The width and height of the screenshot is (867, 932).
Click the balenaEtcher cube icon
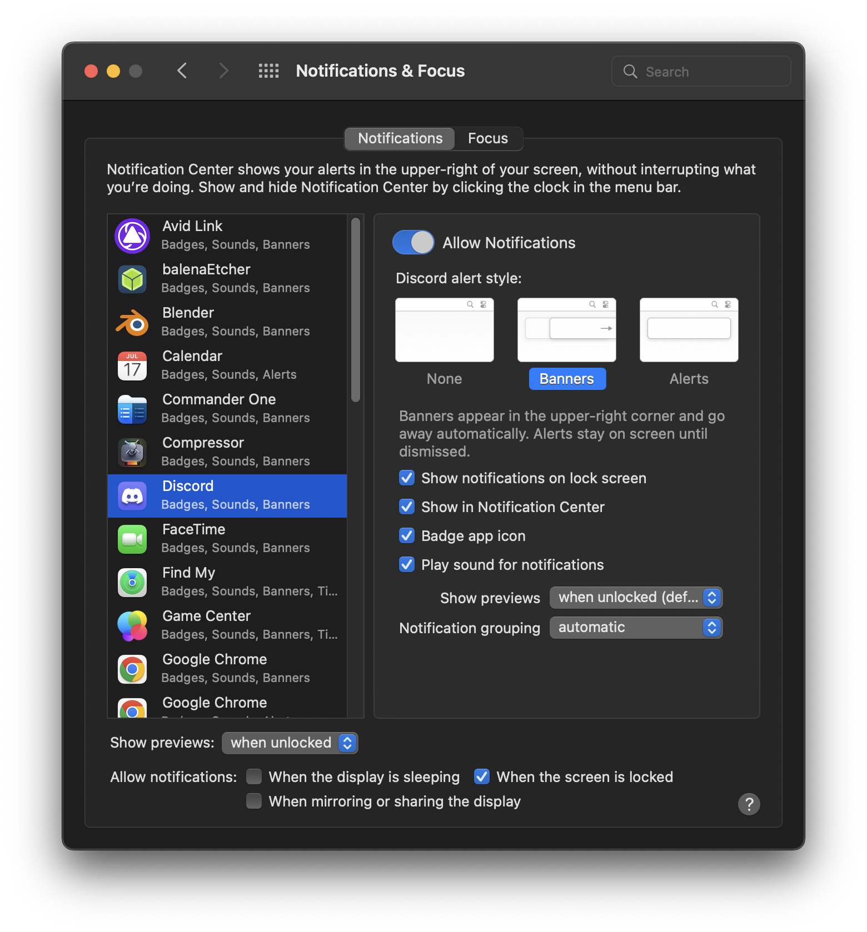coord(132,279)
